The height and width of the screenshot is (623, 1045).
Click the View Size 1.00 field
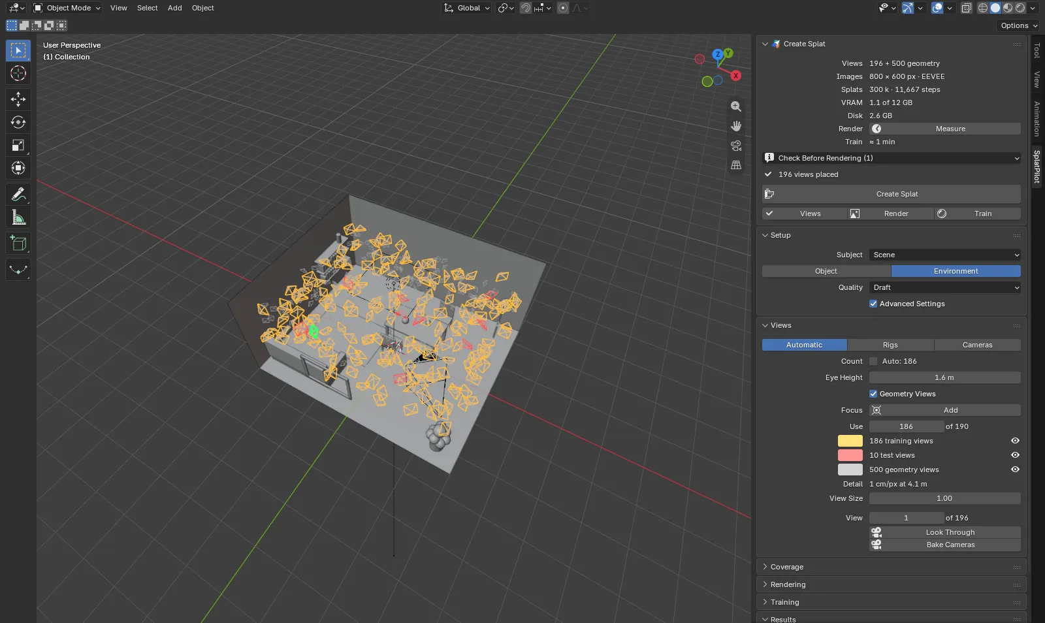[x=945, y=498]
